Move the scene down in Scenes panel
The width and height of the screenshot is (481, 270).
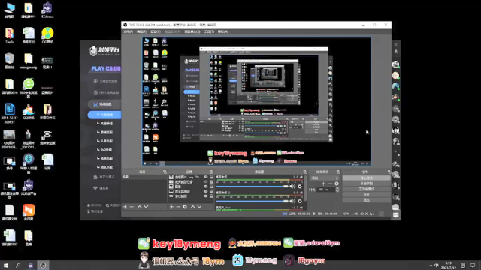[146, 207]
